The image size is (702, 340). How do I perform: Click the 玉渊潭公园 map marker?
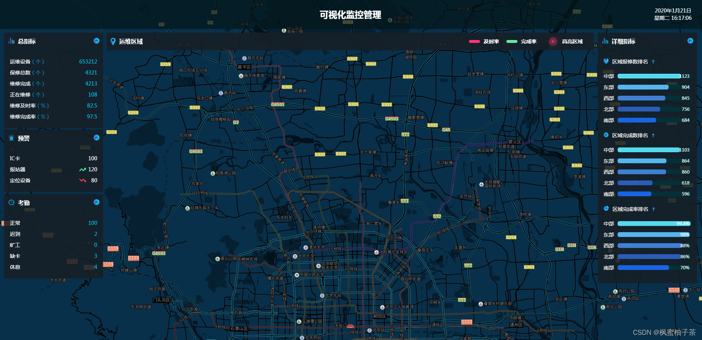tap(299, 322)
